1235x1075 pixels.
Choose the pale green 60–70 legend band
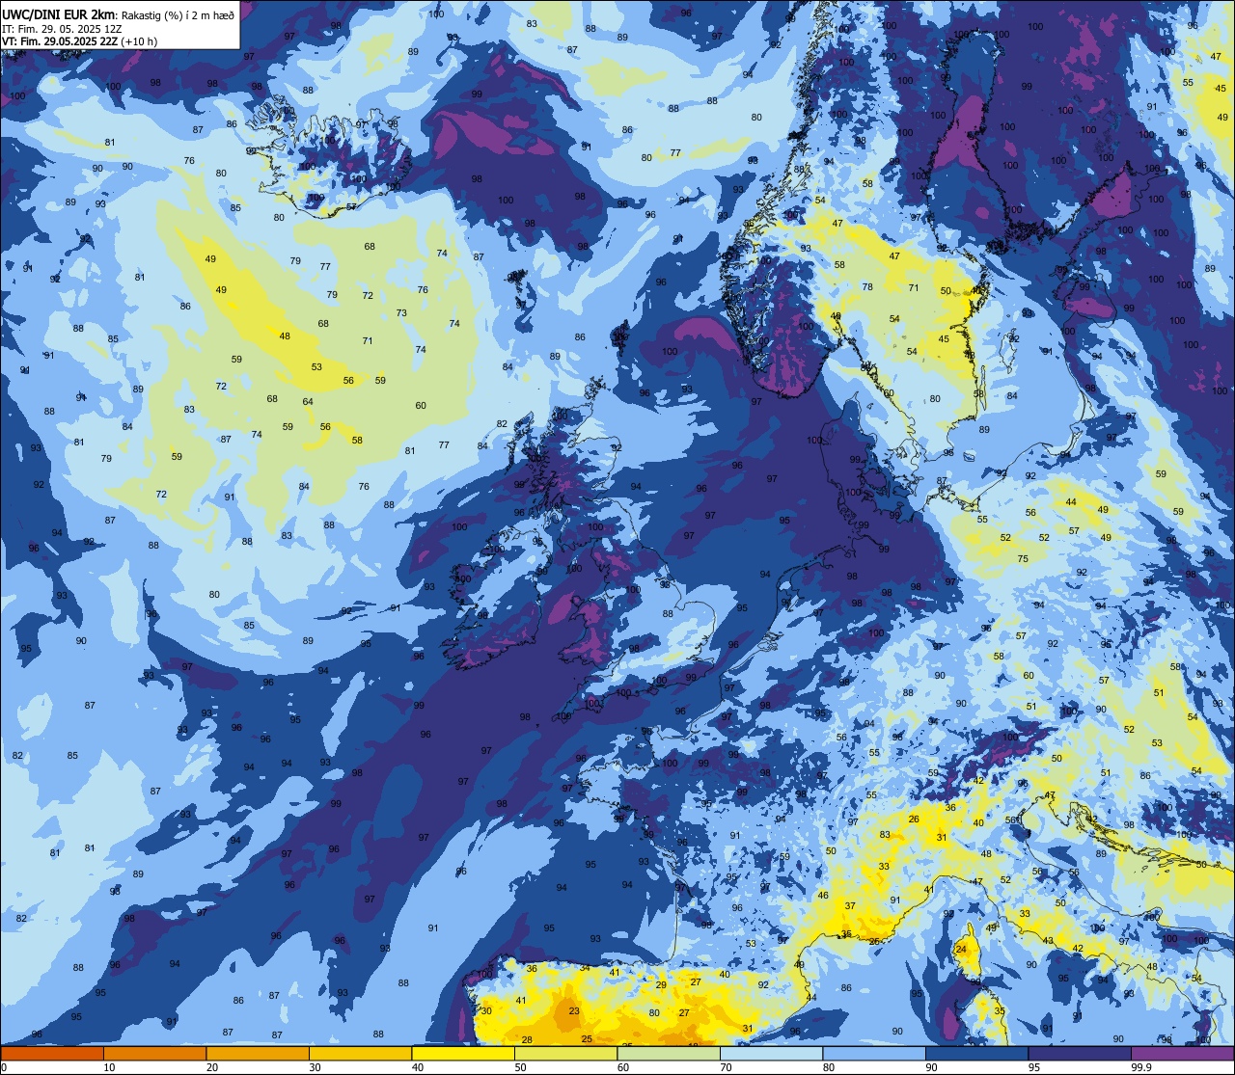click(x=669, y=1054)
